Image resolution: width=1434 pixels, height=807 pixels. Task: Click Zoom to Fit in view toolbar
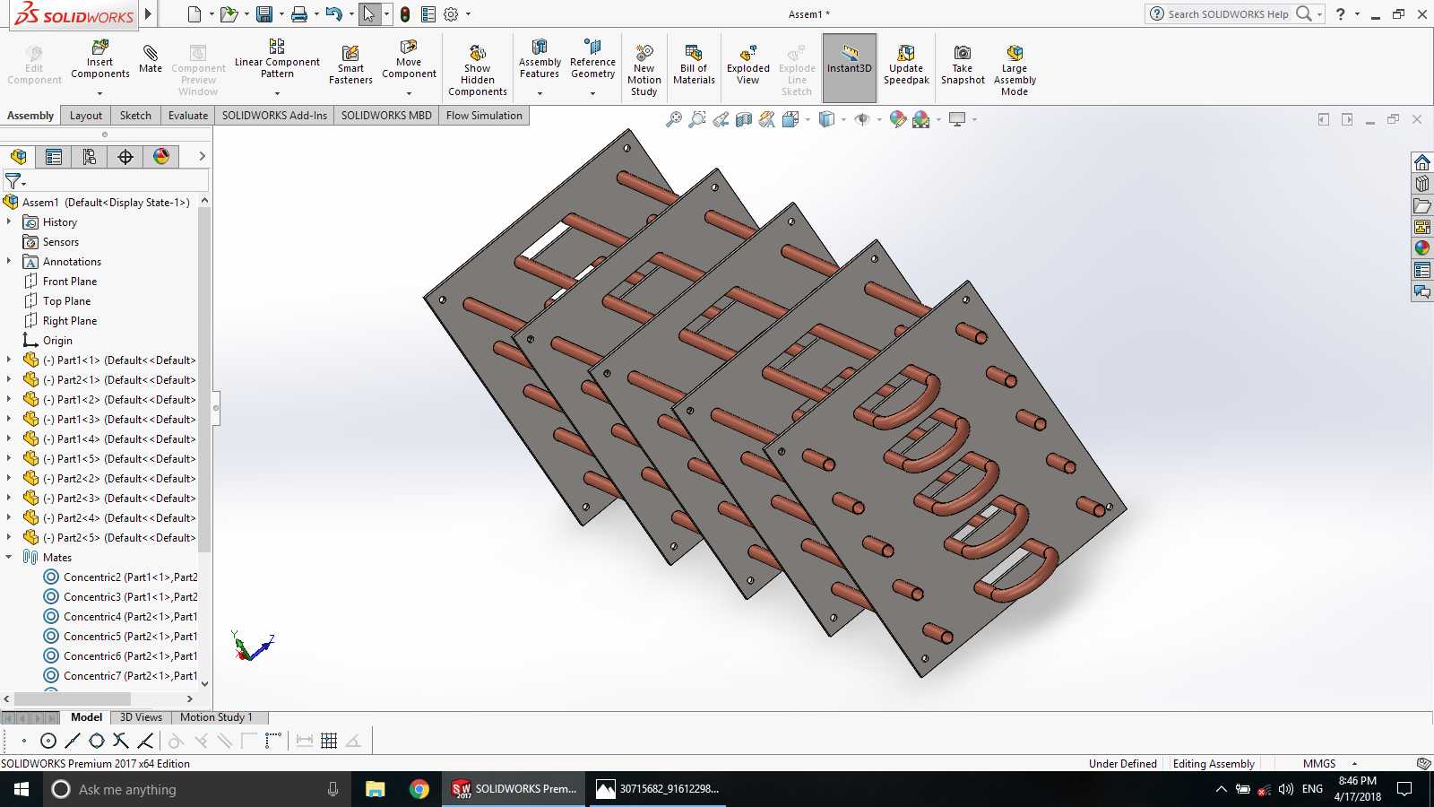pos(674,119)
